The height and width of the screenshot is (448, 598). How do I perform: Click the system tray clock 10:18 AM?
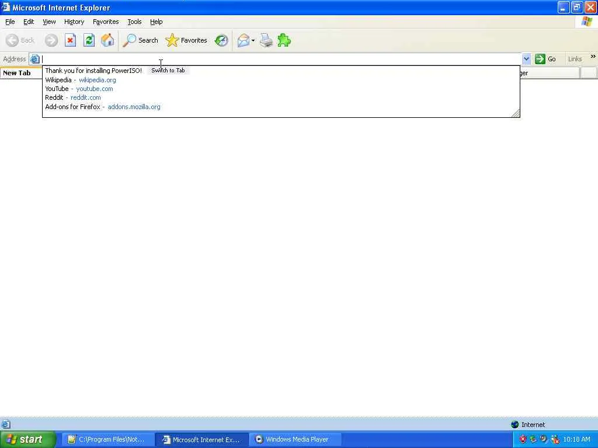(576, 439)
